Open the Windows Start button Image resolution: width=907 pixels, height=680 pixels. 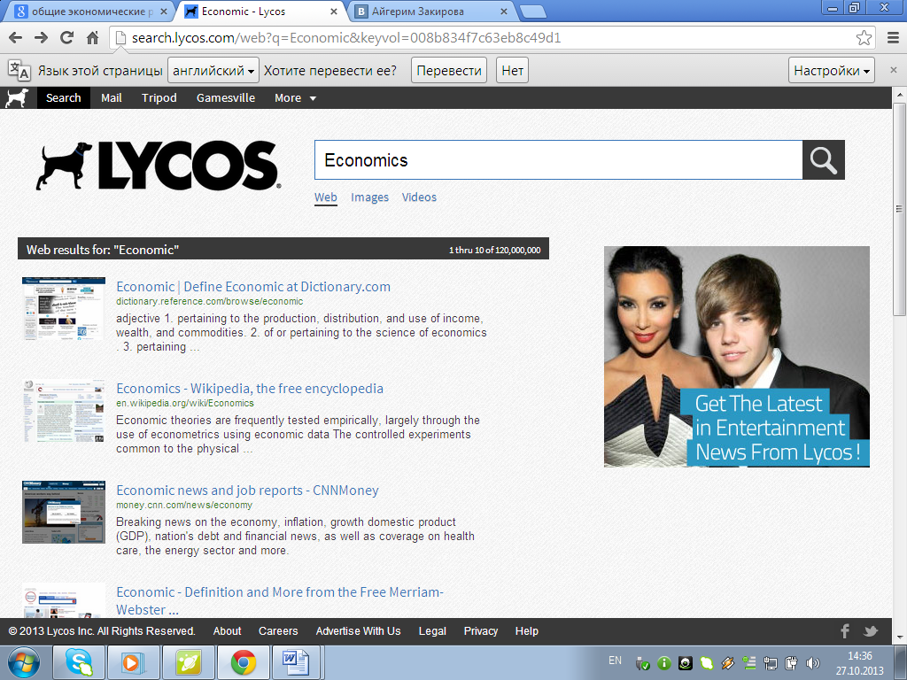pyautogui.click(x=23, y=662)
